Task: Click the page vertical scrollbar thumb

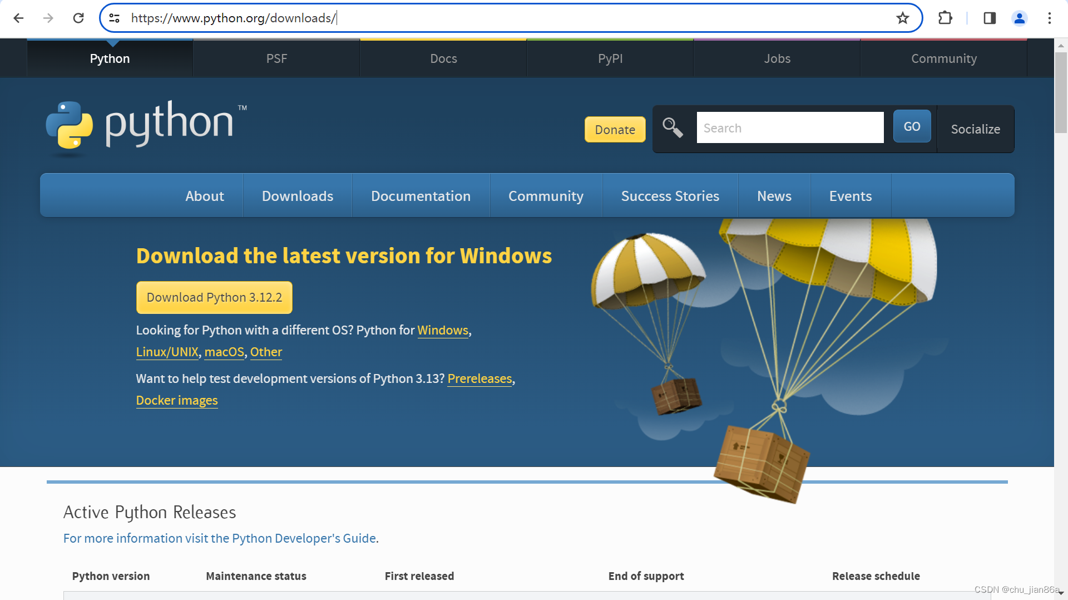Action: pyautogui.click(x=1061, y=92)
